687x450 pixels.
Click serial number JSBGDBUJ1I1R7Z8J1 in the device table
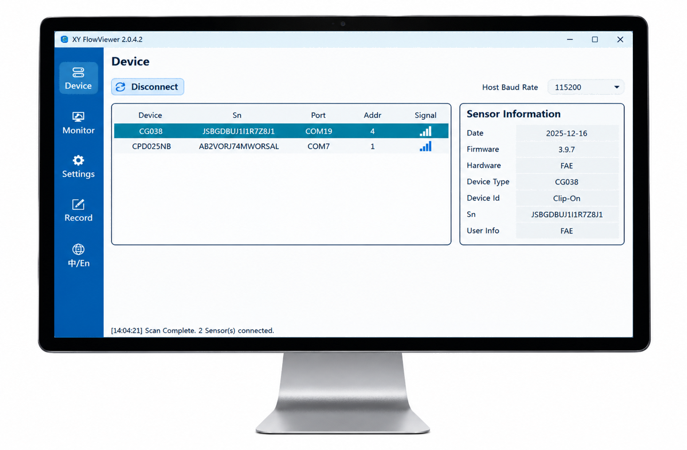(x=239, y=131)
